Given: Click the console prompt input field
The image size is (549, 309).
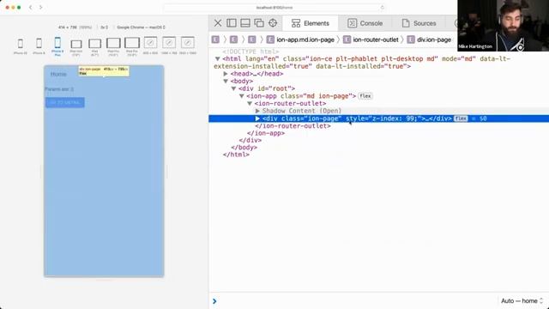Looking at the screenshot, I should click(x=353, y=301).
